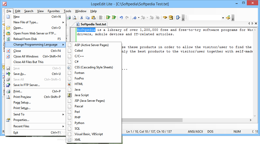
Task: Open the Window menu
Action: pyautogui.click(x=80, y=11)
